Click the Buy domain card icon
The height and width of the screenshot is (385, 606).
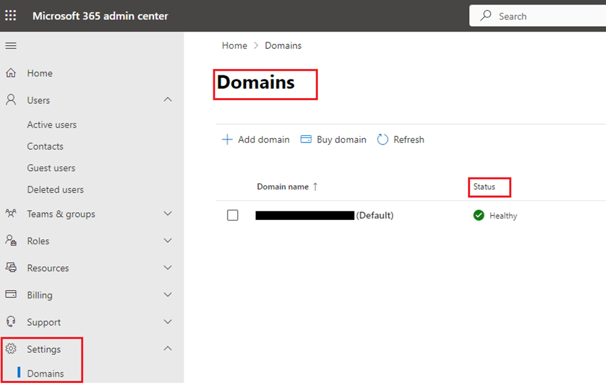click(x=306, y=139)
